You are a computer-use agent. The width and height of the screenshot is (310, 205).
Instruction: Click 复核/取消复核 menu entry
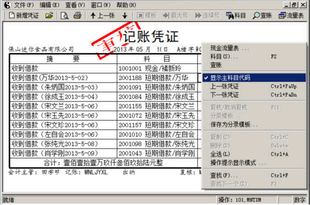point(254,108)
